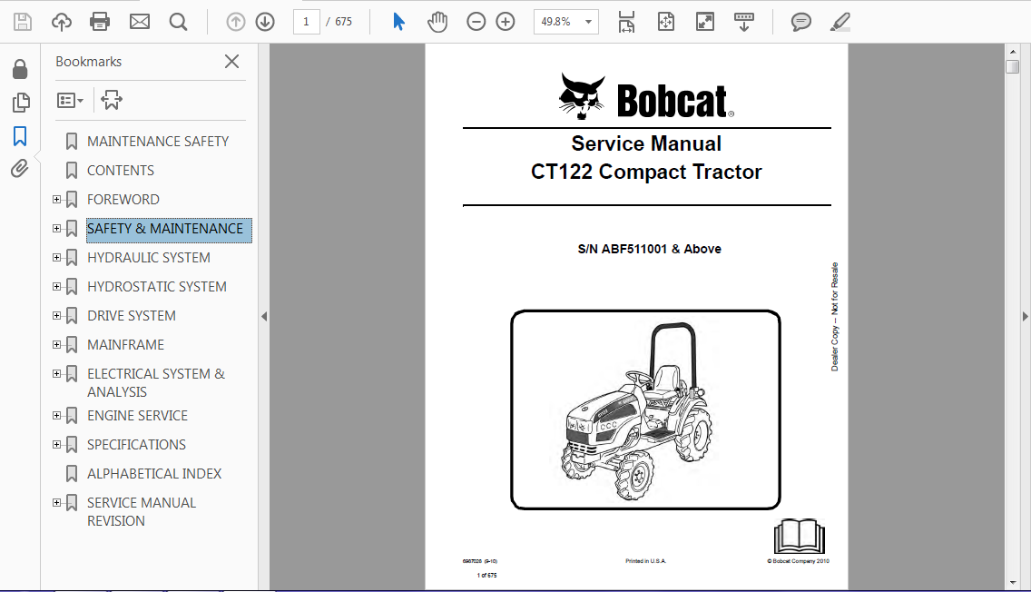
Task: Expand ELECTRICAL SYSTEM & ANALYSIS bookmark
Action: pyautogui.click(x=56, y=373)
